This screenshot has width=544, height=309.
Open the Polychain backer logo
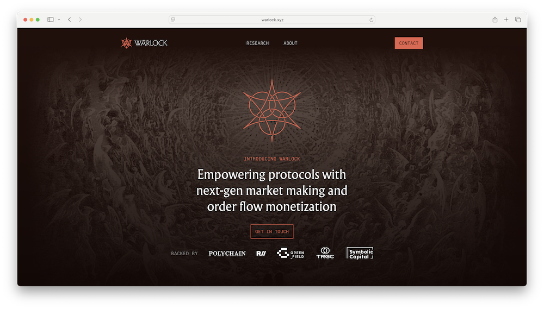pyautogui.click(x=227, y=254)
